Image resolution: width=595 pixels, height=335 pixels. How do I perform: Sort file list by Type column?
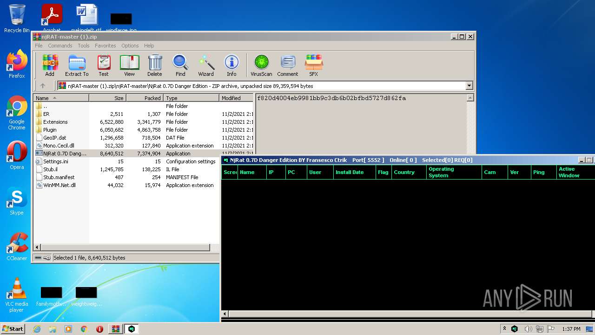click(x=191, y=98)
